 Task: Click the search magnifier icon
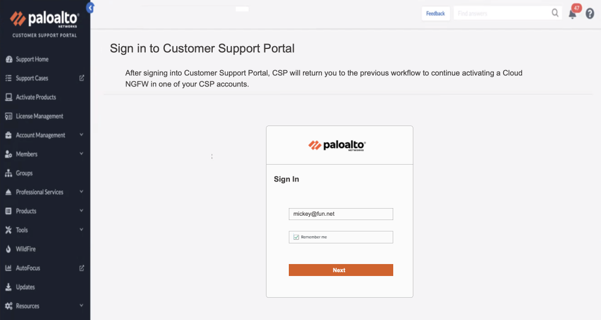555,13
